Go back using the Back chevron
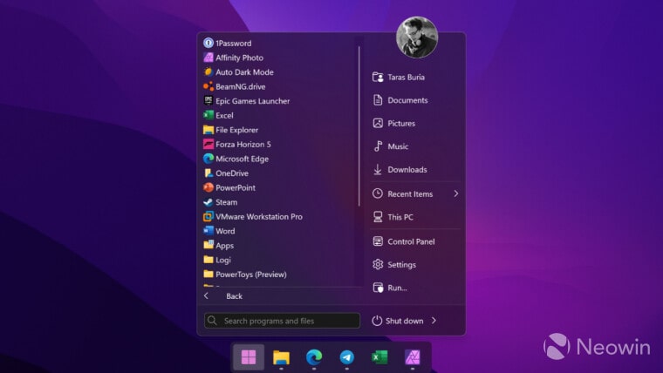This screenshot has height=373, width=663. (x=207, y=295)
